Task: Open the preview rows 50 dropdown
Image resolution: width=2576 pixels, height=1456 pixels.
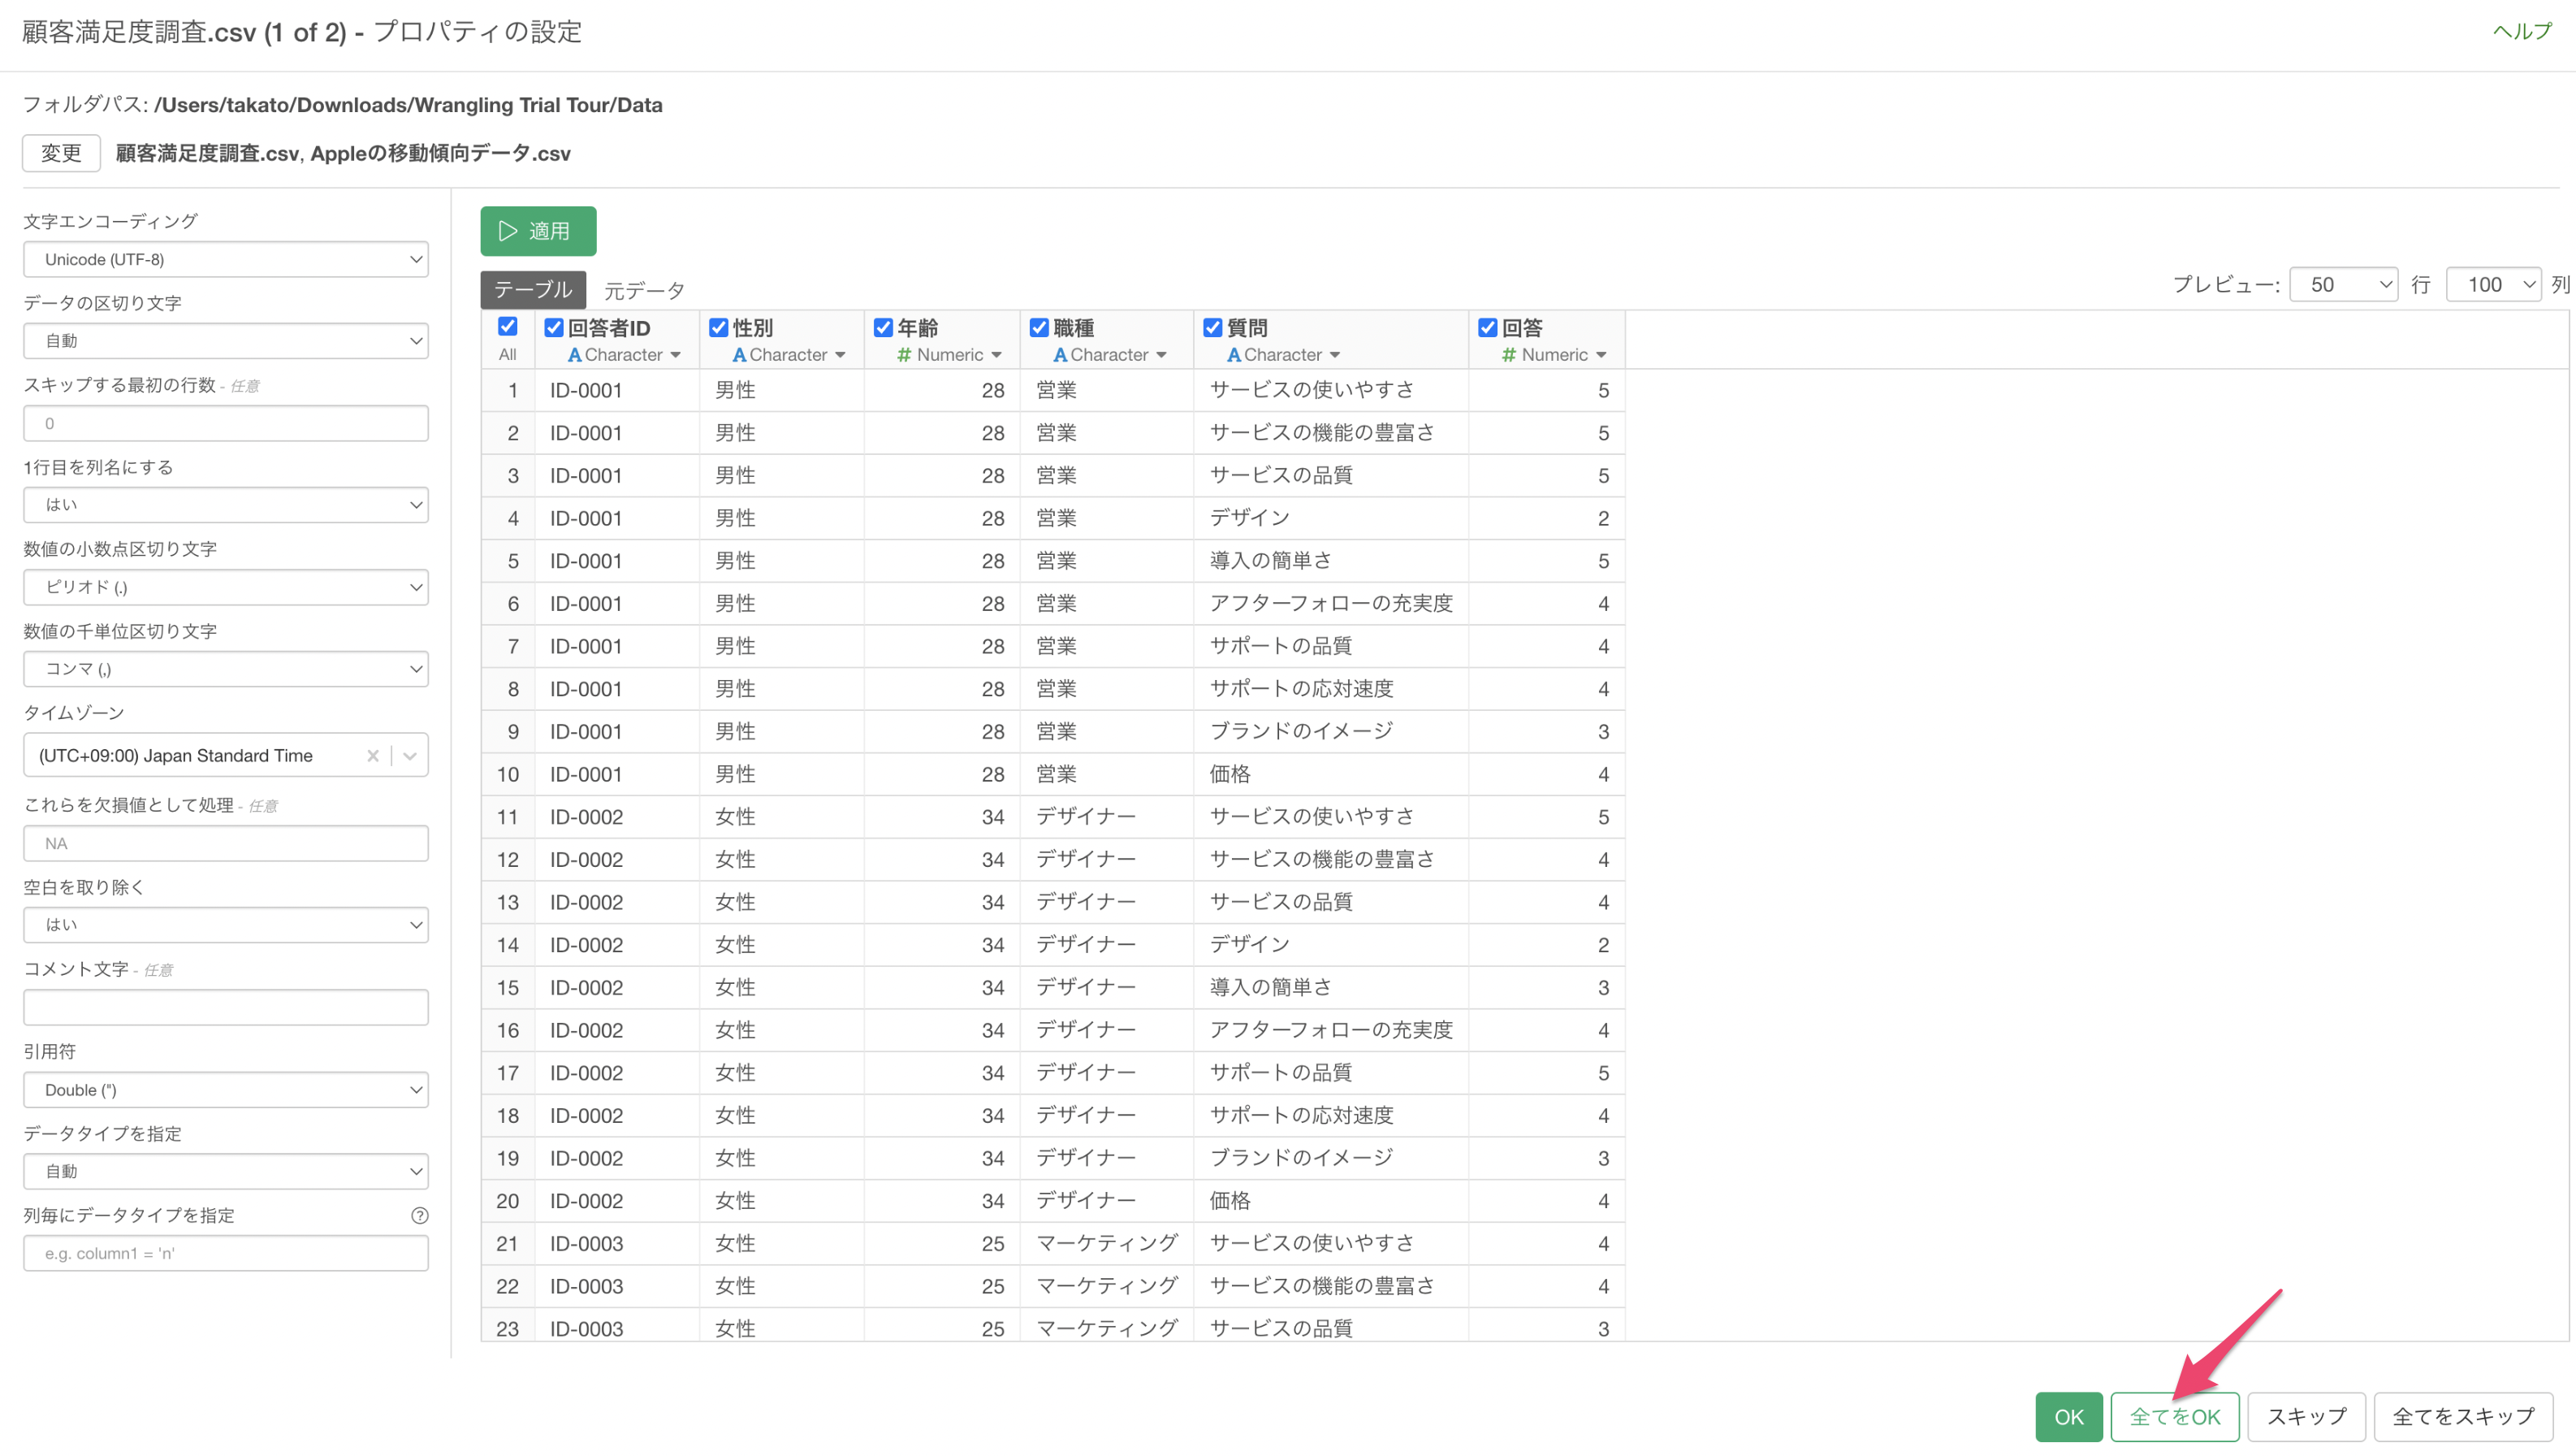Action: [x=2344, y=284]
